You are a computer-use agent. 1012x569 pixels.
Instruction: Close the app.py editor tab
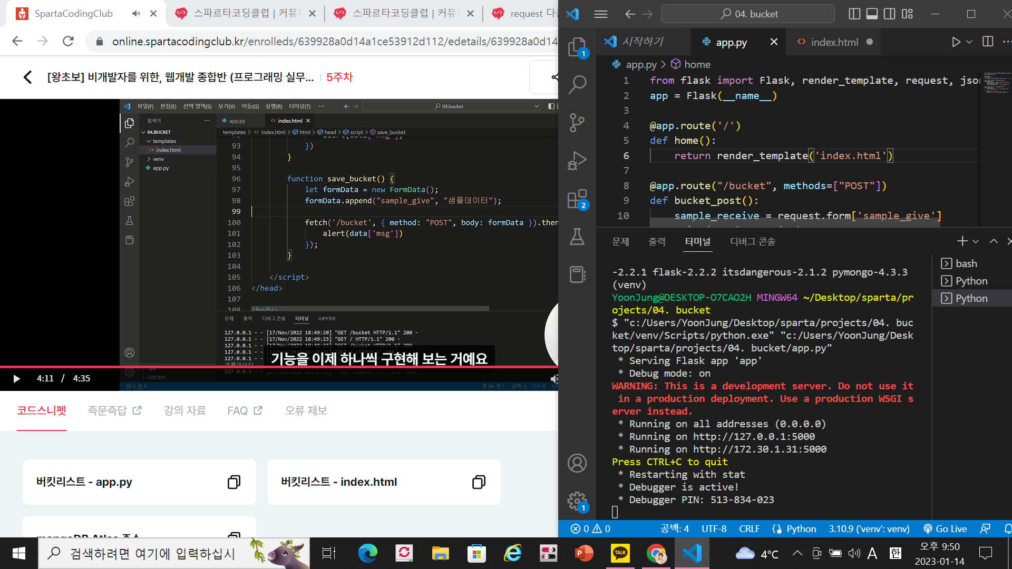click(x=774, y=42)
